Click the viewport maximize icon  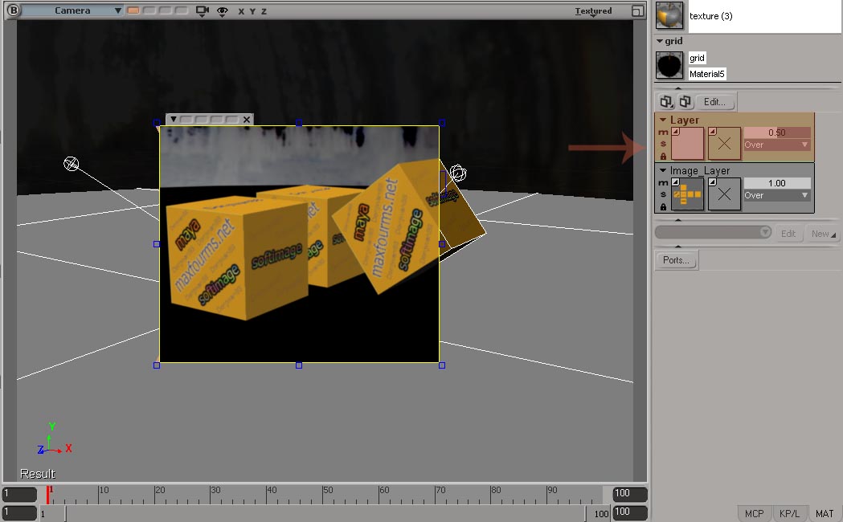(x=637, y=10)
